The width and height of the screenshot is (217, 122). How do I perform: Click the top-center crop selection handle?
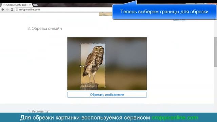click(93, 44)
